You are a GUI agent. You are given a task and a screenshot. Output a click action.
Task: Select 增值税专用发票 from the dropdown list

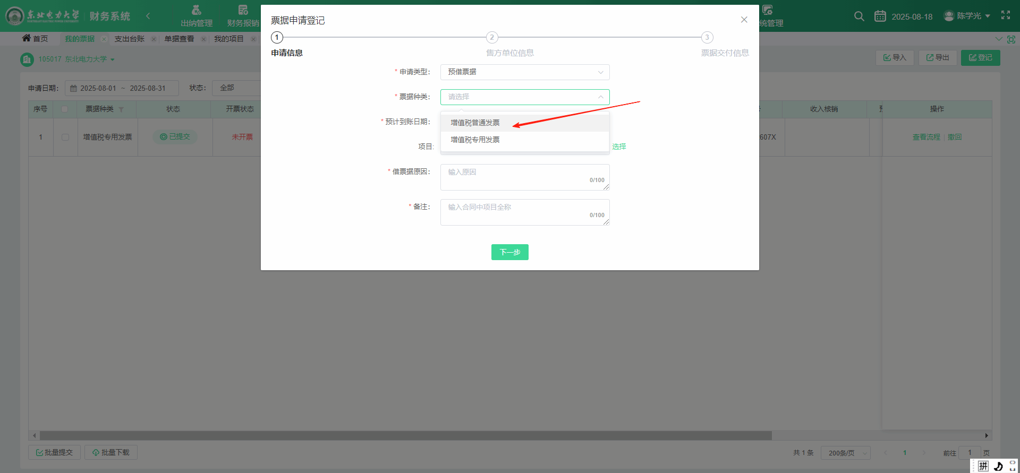[x=475, y=140]
